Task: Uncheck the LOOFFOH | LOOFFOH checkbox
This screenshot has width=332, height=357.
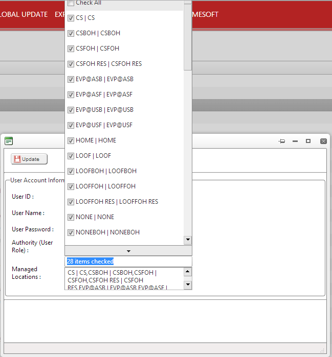Action: [x=71, y=186]
